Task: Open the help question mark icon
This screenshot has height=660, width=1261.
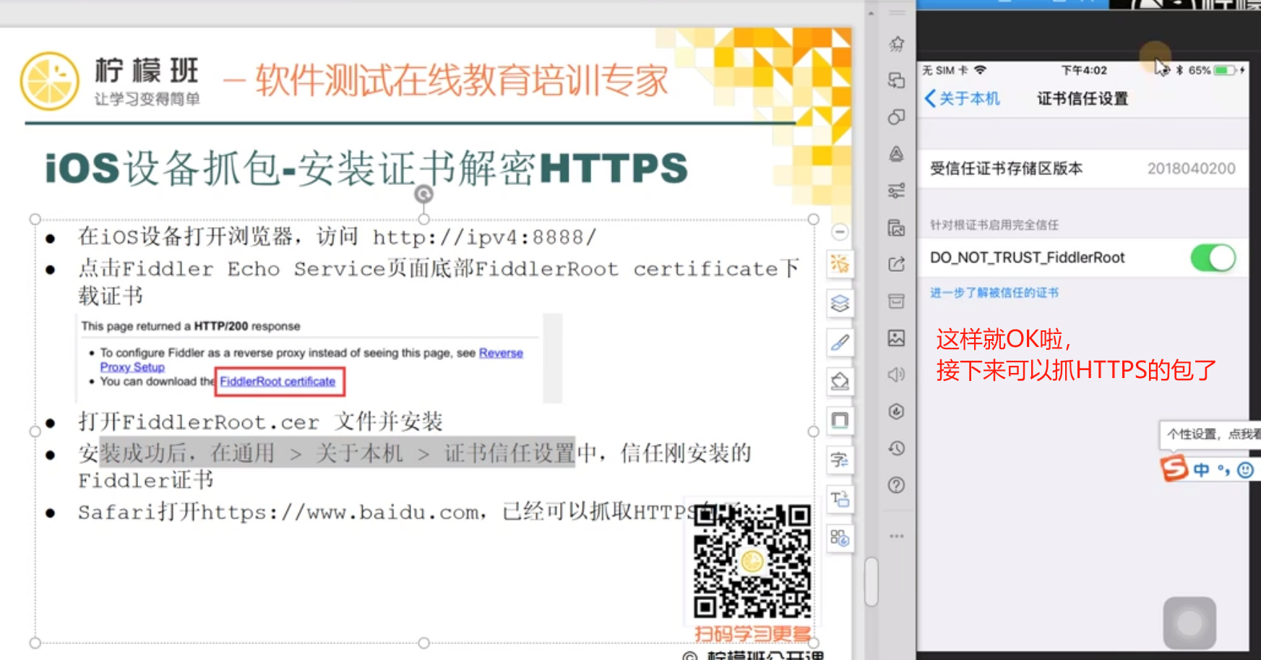Action: click(x=897, y=485)
